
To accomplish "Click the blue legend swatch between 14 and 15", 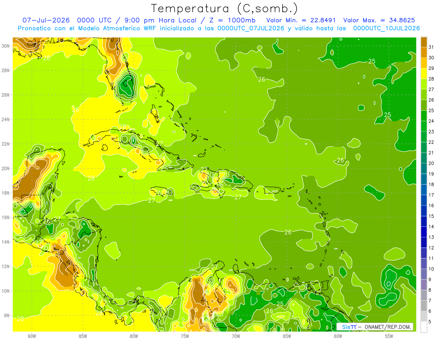I will (x=424, y=221).
